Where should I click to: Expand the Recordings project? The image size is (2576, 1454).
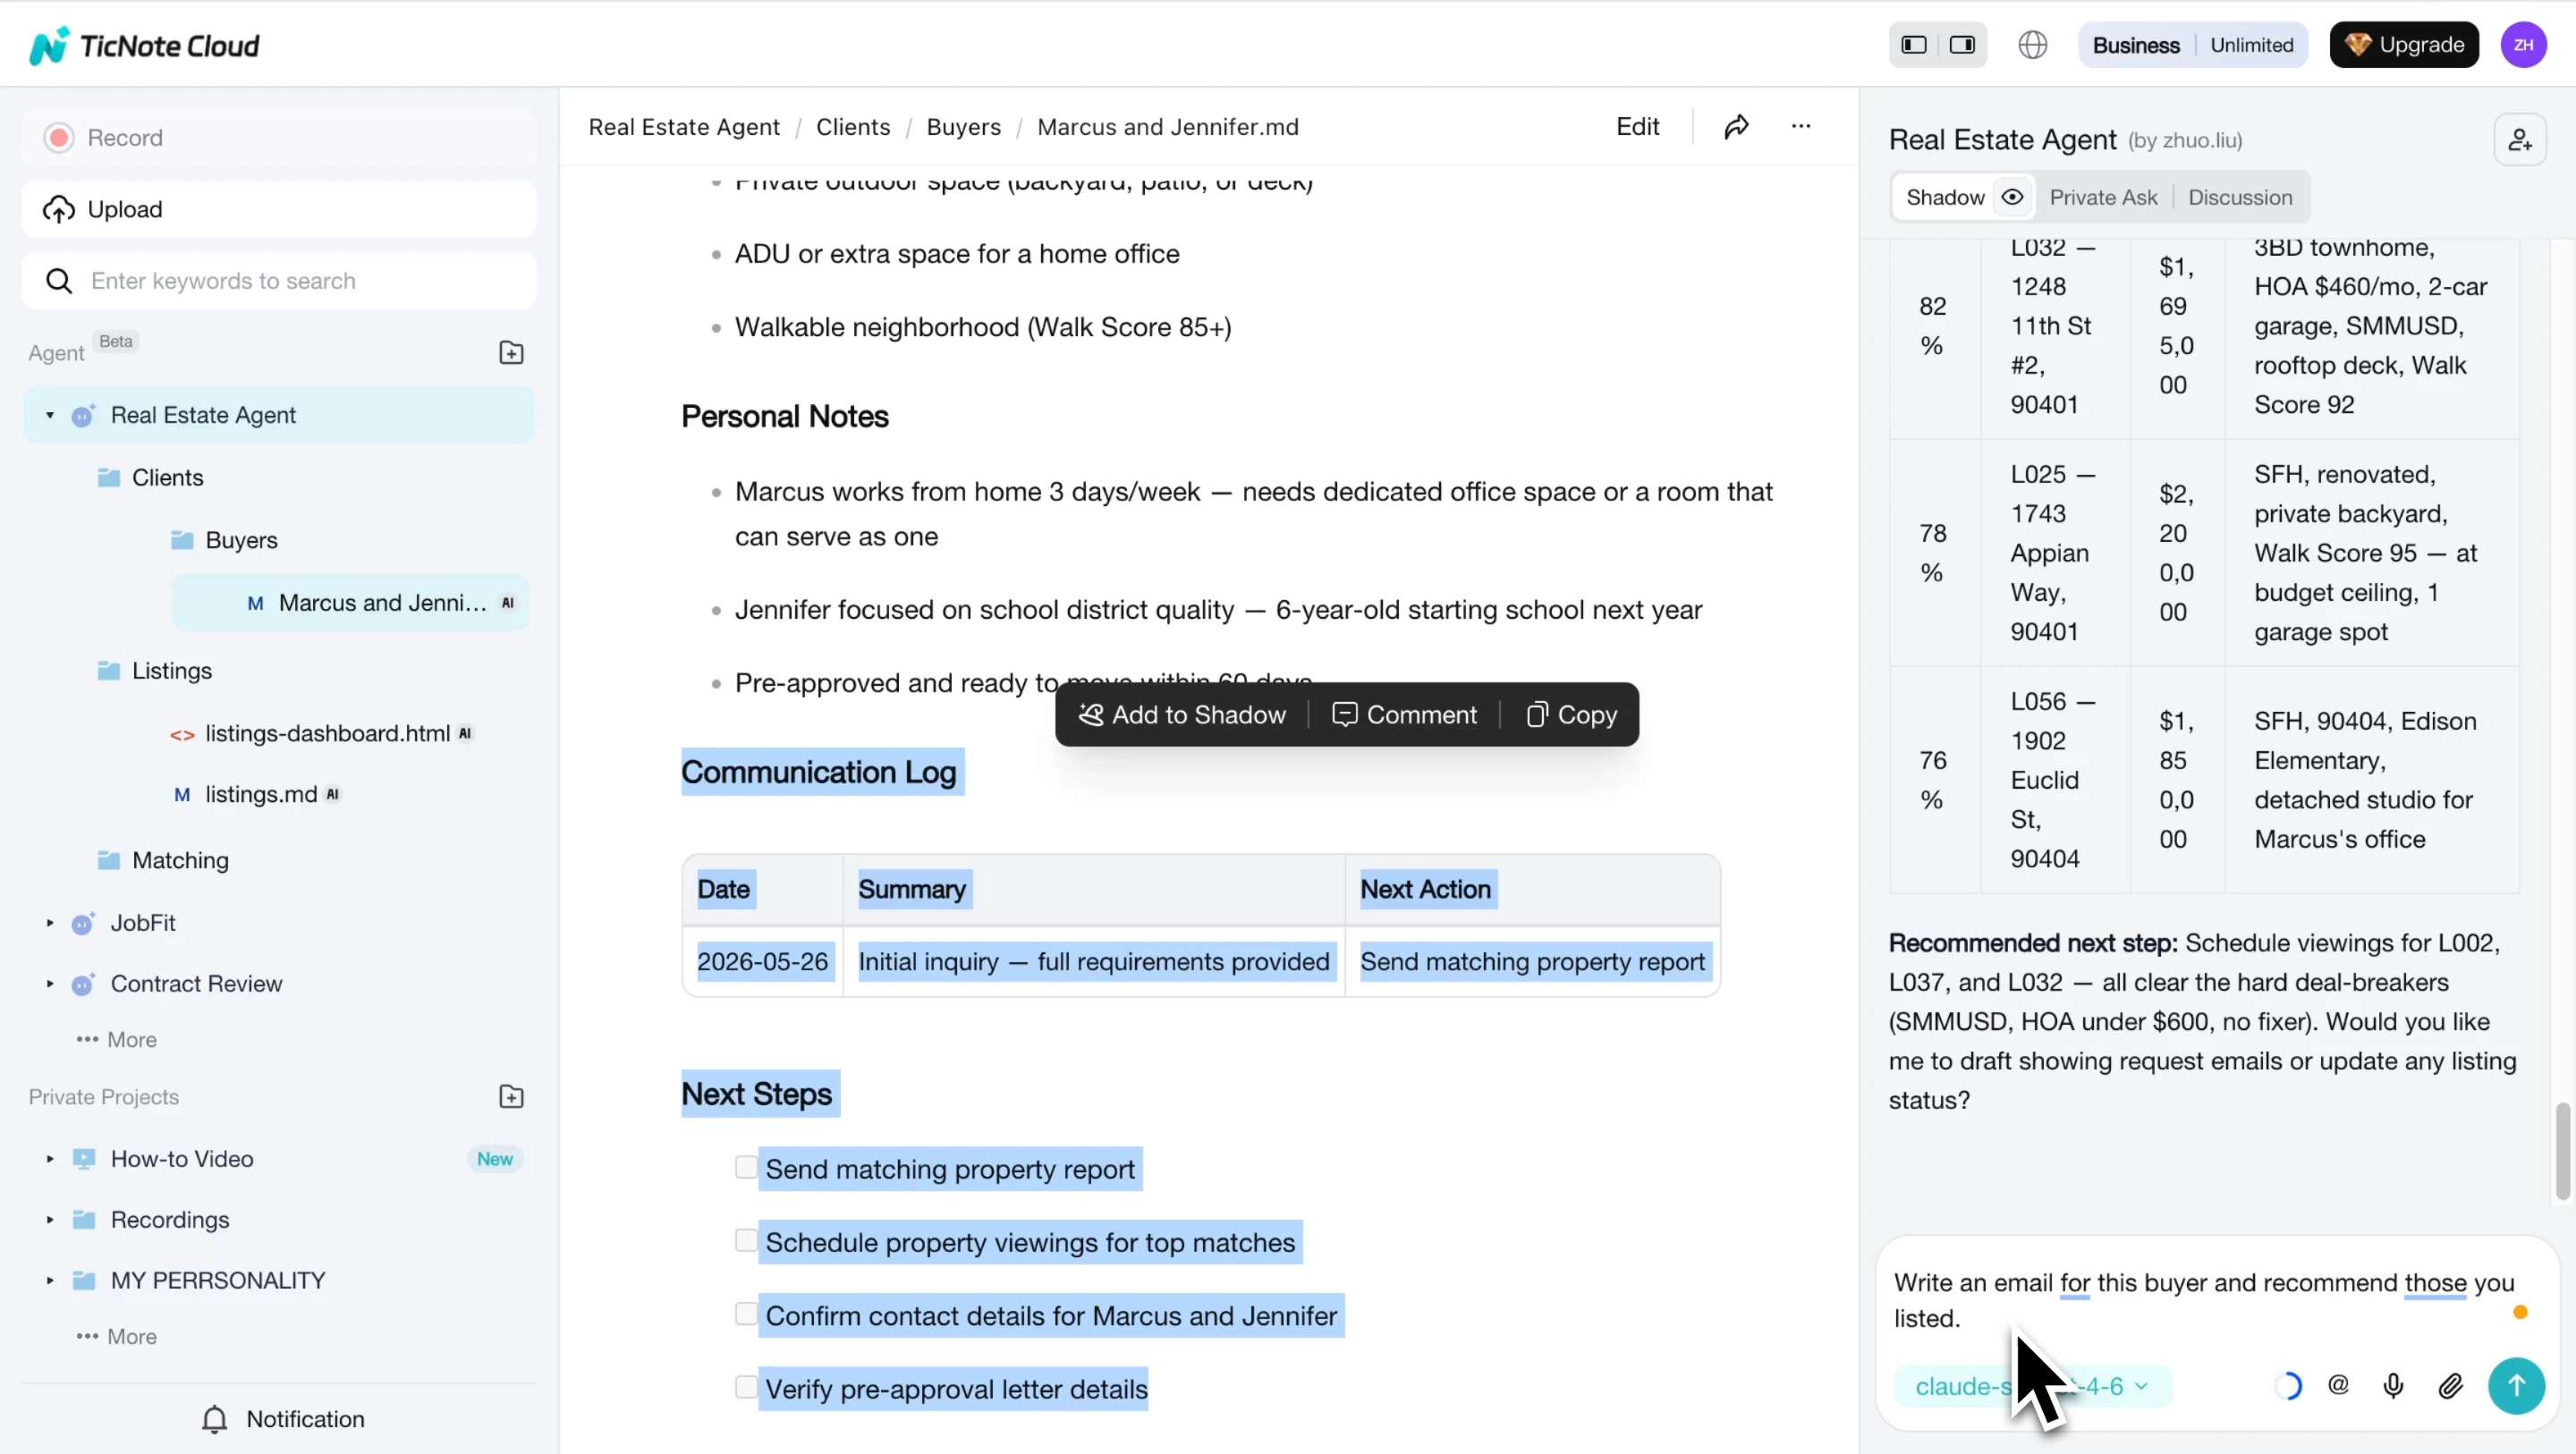coord(50,1220)
